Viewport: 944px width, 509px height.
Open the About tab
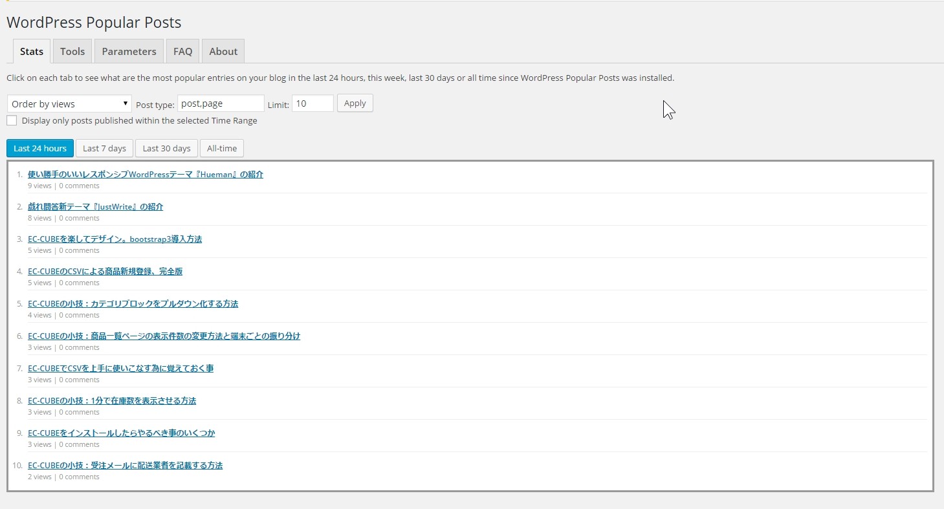(223, 52)
